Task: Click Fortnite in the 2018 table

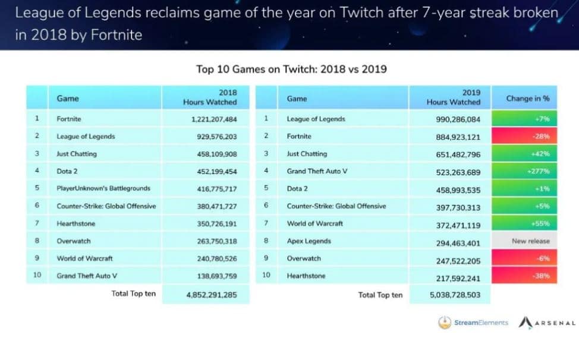Action: (x=69, y=119)
